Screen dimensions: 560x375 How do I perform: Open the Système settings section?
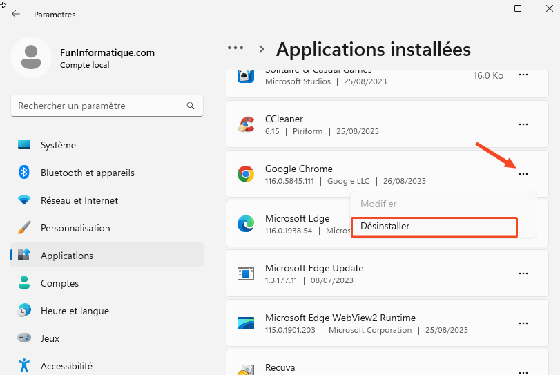click(x=58, y=145)
